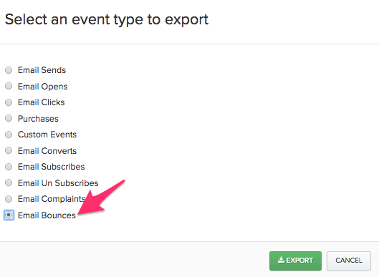Click the Purchases label text
This screenshot has width=379, height=277.
click(x=38, y=119)
